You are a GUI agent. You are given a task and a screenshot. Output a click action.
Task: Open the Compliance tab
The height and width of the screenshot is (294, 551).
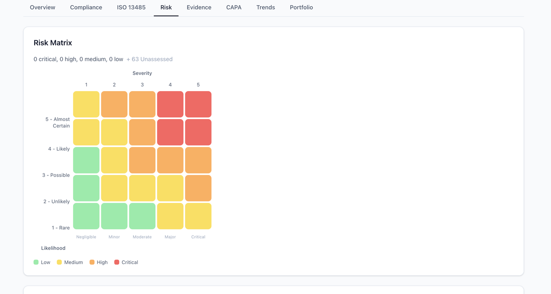point(86,8)
